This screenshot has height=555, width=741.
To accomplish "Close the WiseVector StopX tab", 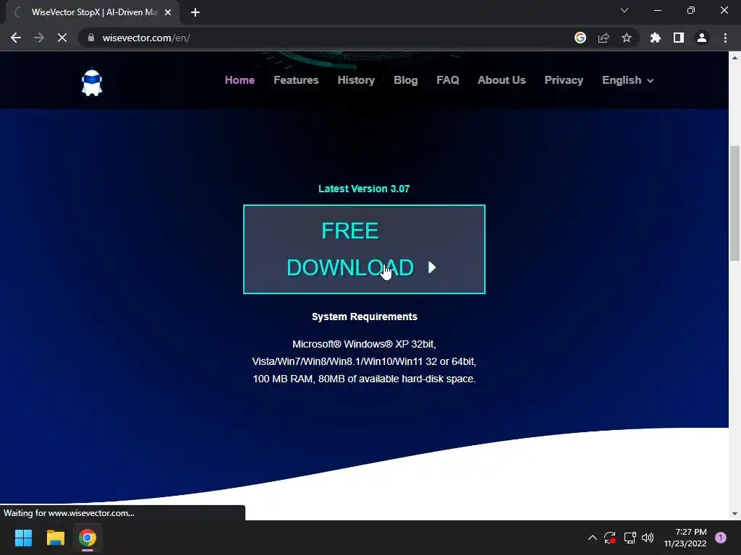I will [168, 12].
